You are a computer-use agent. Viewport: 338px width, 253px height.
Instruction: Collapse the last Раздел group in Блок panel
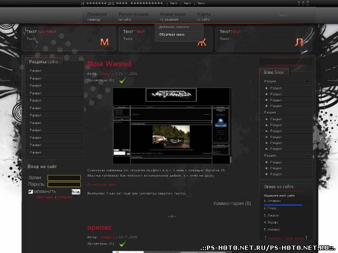coord(307,155)
